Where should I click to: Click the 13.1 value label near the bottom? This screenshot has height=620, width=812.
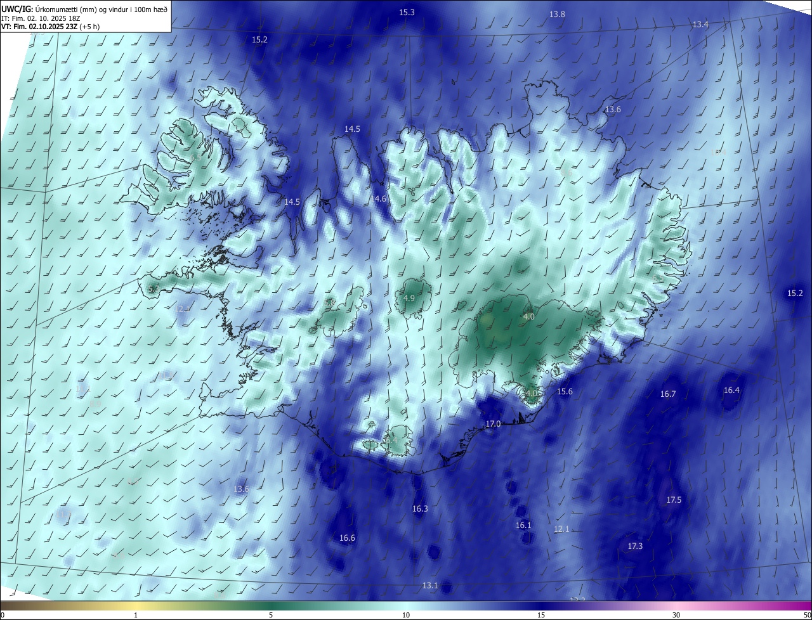pyautogui.click(x=430, y=585)
